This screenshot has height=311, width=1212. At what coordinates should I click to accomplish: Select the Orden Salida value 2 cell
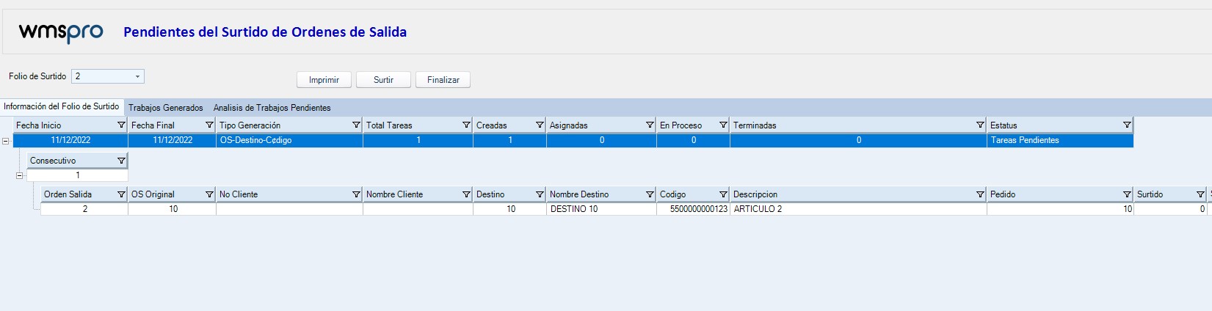84,209
